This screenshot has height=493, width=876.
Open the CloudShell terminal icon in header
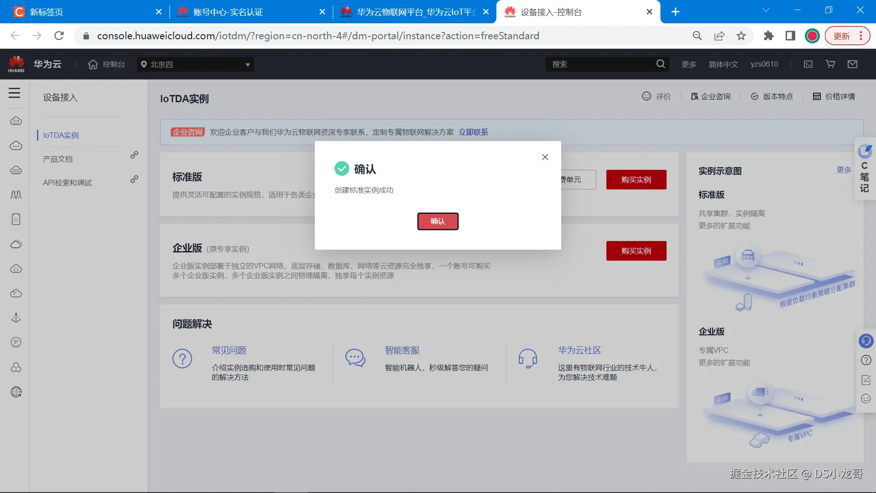(x=808, y=64)
